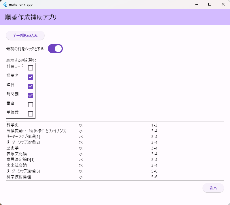Tick the 単位数 column checkbox
230x205 pixels.
click(x=31, y=114)
